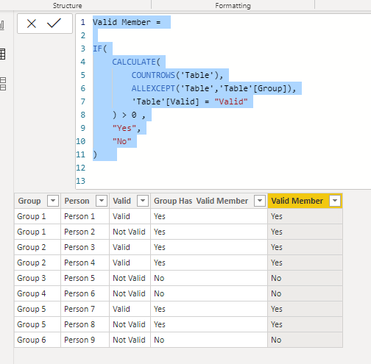Select Not Valid cell in Person 2 row
Image resolution: width=371 pixels, height=364 pixels.
click(x=130, y=232)
